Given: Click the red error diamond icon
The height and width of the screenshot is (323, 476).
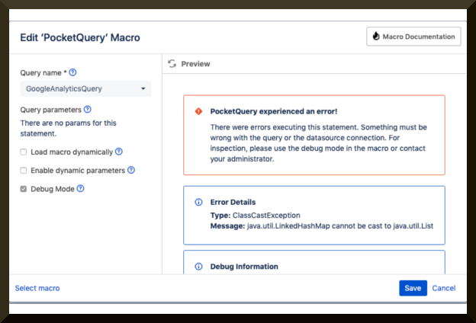Looking at the screenshot, I should coord(198,111).
